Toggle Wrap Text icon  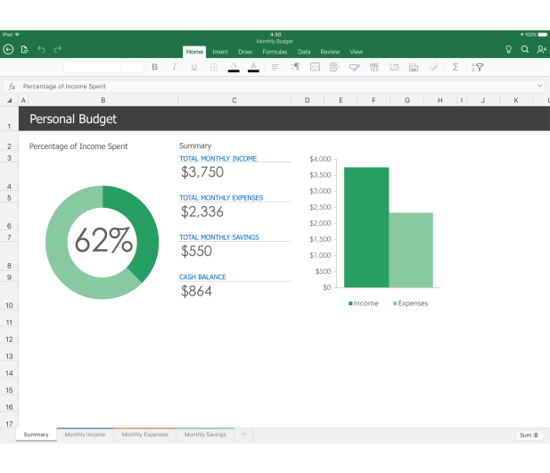(x=334, y=67)
